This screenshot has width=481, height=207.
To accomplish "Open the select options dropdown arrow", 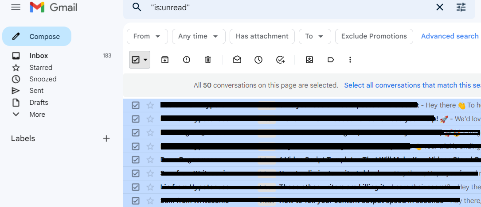I will 145,60.
